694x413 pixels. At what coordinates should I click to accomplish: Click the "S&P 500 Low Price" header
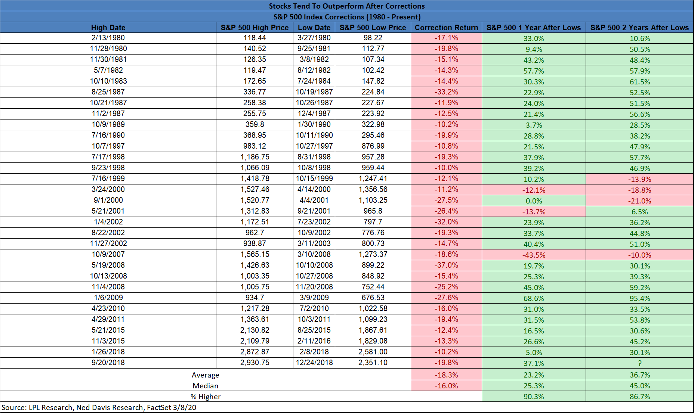pyautogui.click(x=373, y=28)
